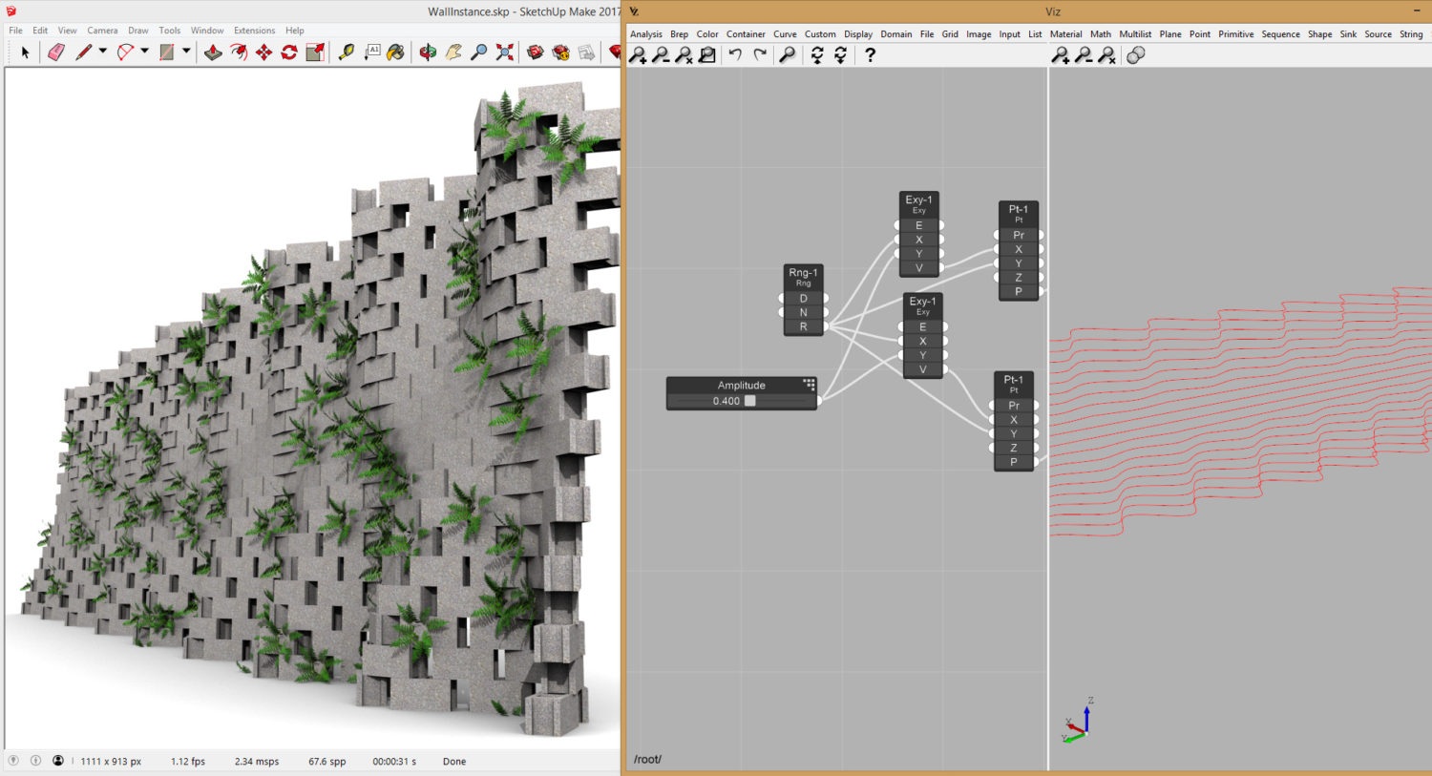Open the Camera menu in SketchUp
Image resolution: width=1432 pixels, height=776 pixels.
pyautogui.click(x=102, y=30)
